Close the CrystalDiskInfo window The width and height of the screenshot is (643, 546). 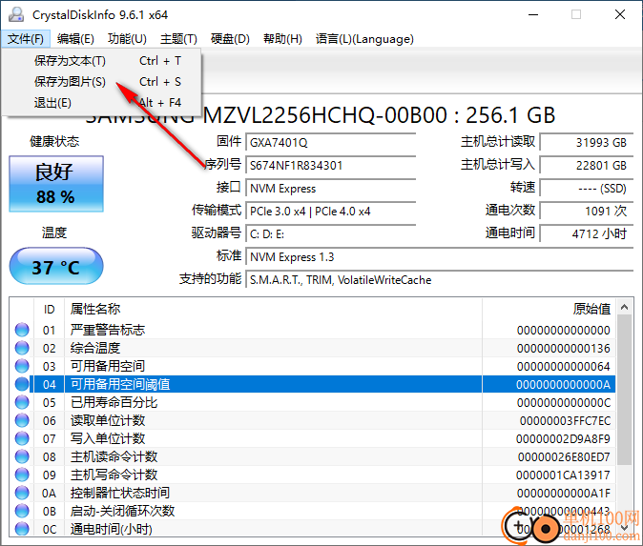620,14
